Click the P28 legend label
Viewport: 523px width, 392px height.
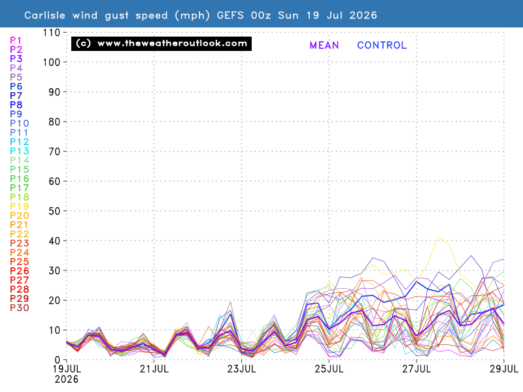tap(20, 289)
